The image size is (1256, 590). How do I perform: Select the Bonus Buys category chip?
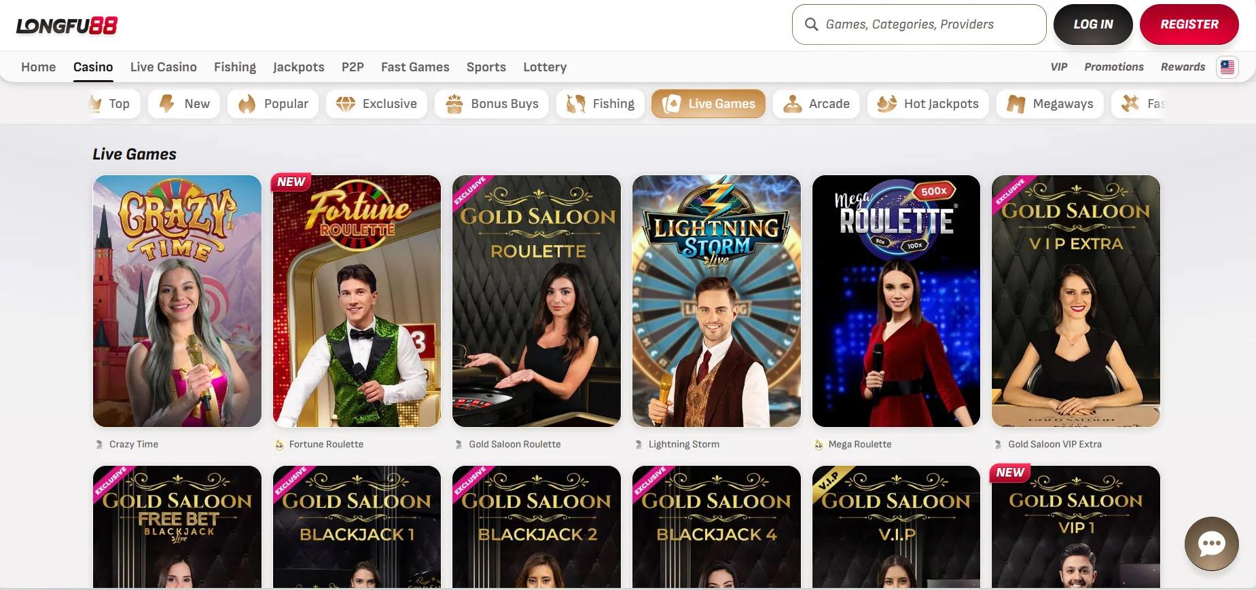click(x=491, y=104)
